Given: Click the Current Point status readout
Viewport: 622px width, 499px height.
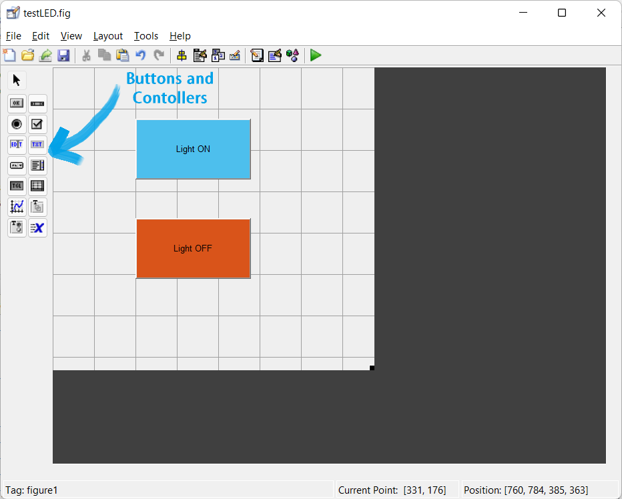Looking at the screenshot, I should point(392,490).
